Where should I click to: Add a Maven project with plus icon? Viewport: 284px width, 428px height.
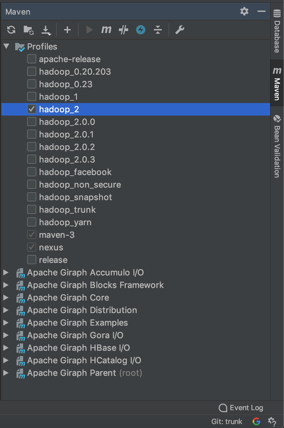click(x=67, y=30)
